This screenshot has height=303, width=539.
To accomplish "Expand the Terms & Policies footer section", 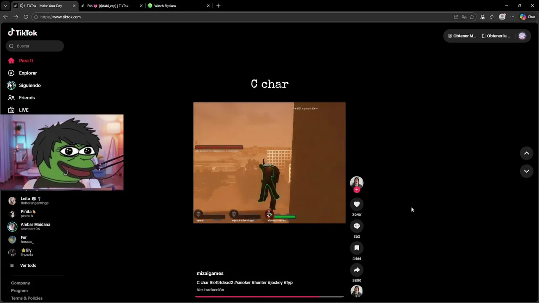I will point(27,298).
